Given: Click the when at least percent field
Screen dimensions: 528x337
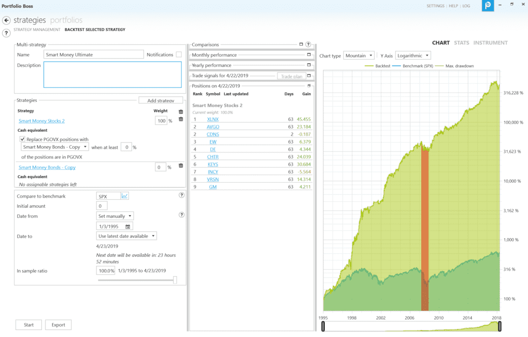Looking at the screenshot, I should pyautogui.click(x=126, y=147).
